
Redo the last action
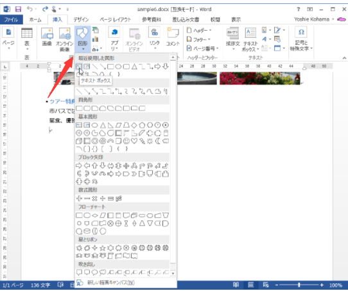45,9
